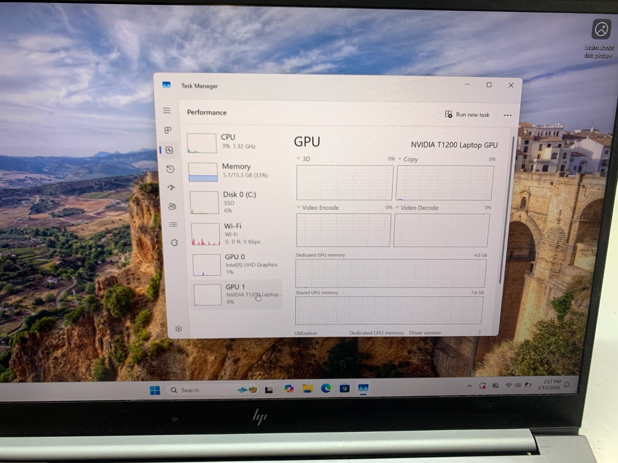Screen dimensions: 618x463
Task: Open the Processes page icon in sidebar
Action: click(168, 130)
